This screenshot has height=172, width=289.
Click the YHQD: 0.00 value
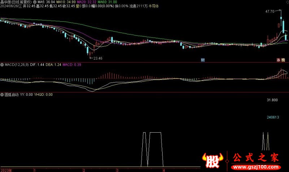43,95
